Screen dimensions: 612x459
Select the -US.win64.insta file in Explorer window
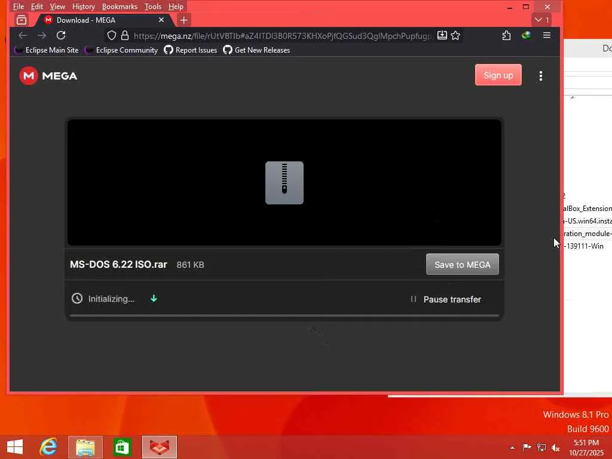pos(587,221)
